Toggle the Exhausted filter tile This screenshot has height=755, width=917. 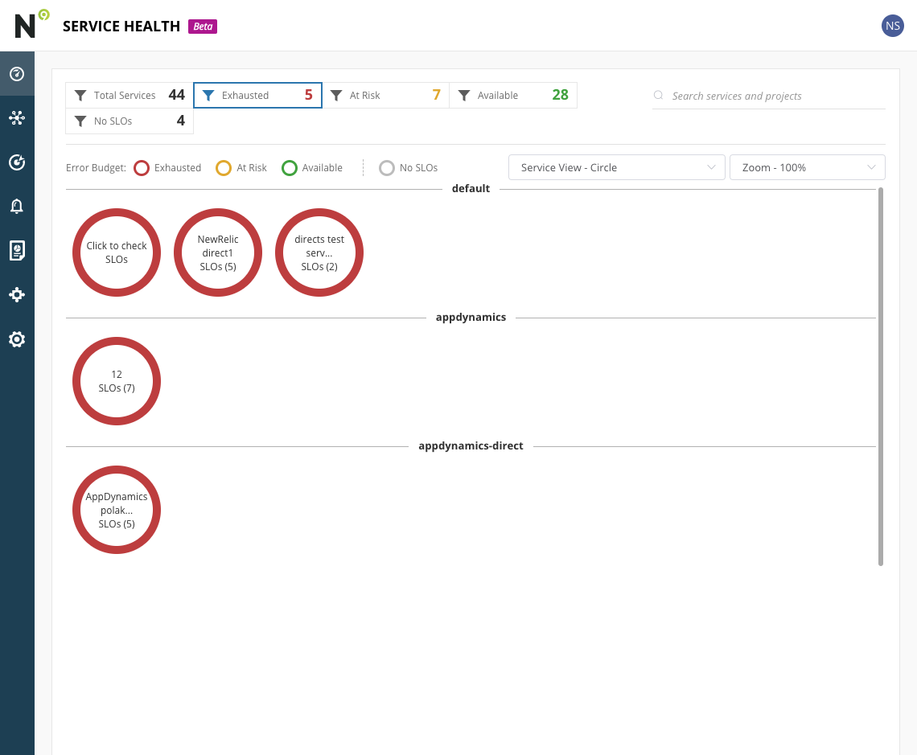click(257, 95)
